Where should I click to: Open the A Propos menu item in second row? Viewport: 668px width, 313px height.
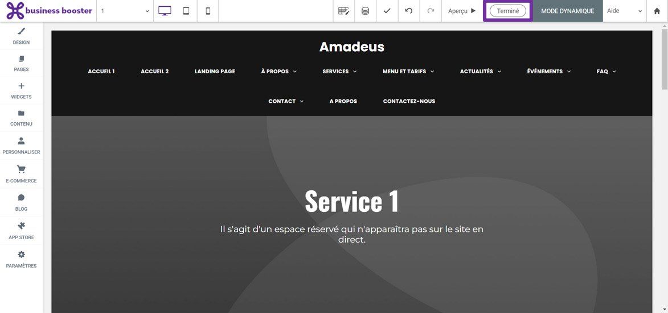(x=343, y=101)
